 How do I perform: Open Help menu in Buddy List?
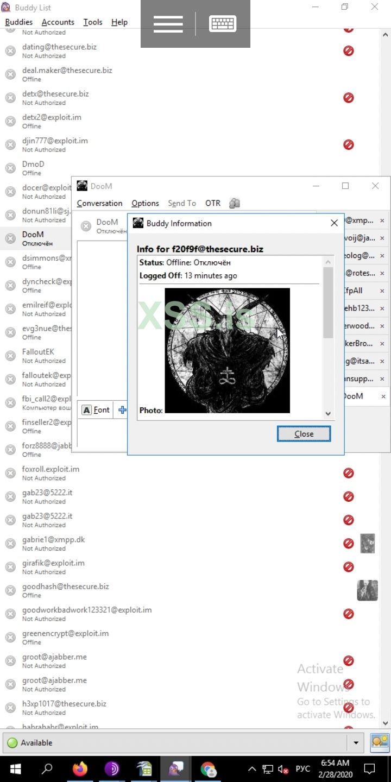point(119,22)
